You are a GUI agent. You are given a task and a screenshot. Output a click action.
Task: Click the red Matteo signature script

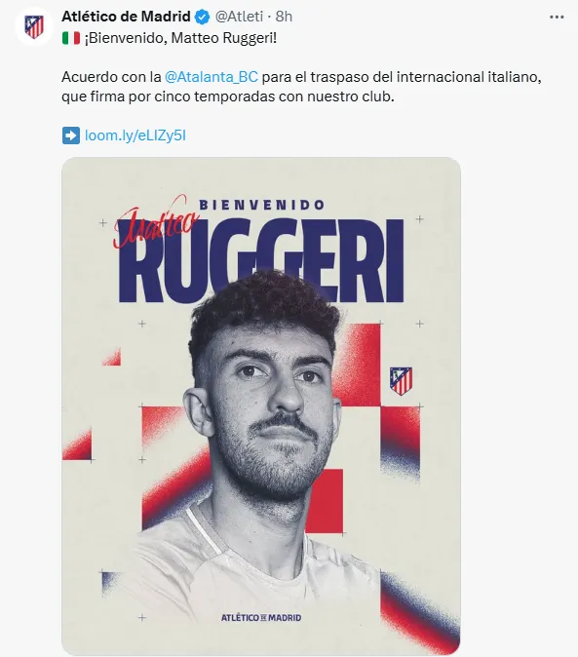(x=155, y=223)
